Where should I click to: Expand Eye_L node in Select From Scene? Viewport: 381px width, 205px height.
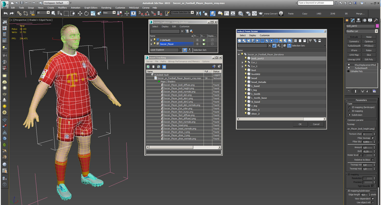[x=243, y=63]
